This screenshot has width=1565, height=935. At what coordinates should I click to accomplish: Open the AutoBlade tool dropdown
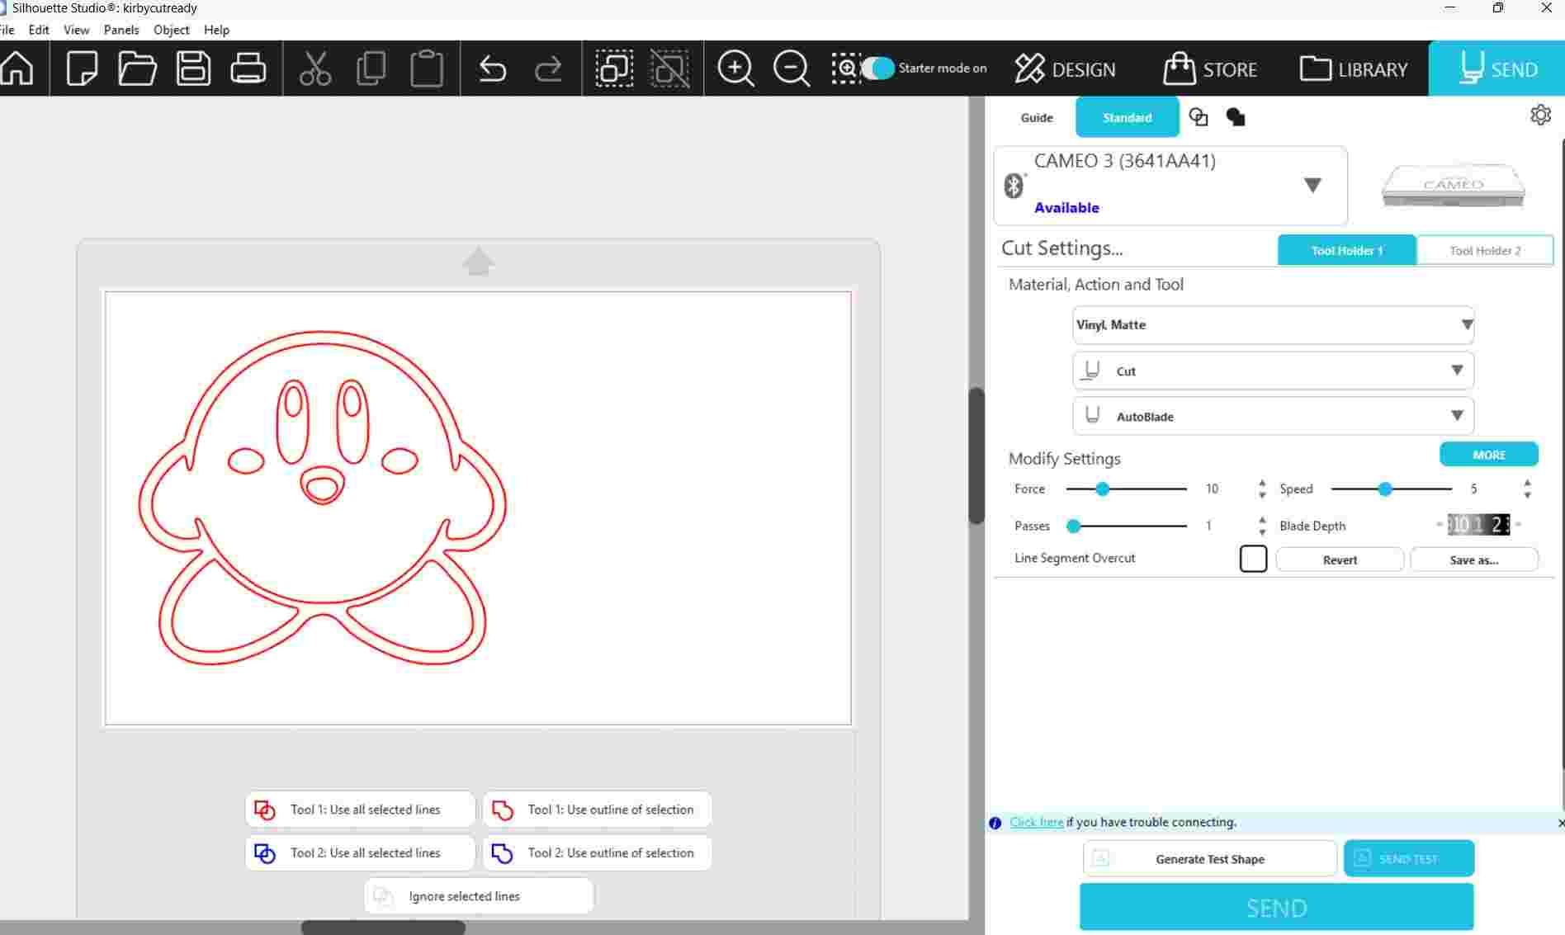point(1273,416)
